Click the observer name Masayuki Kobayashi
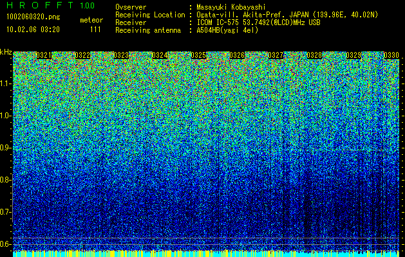 pos(231,7)
